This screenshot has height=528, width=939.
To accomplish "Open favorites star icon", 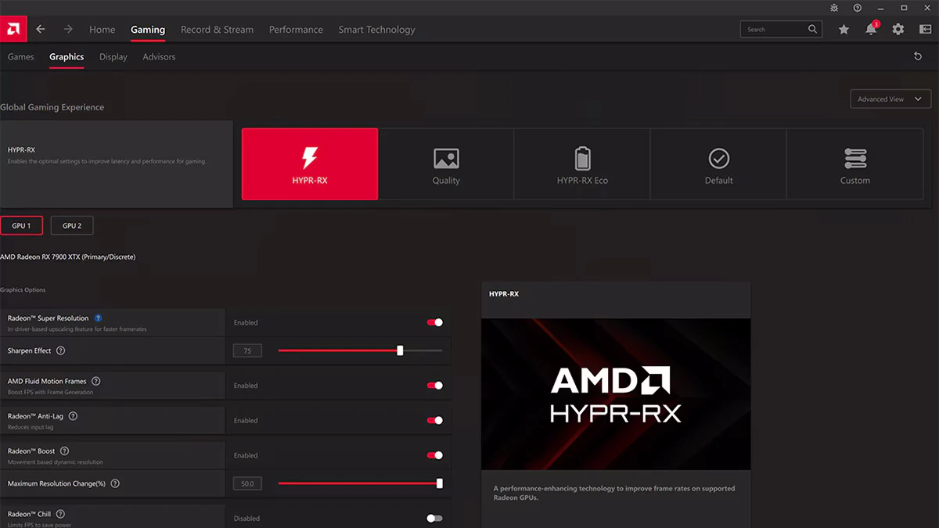I will point(844,30).
